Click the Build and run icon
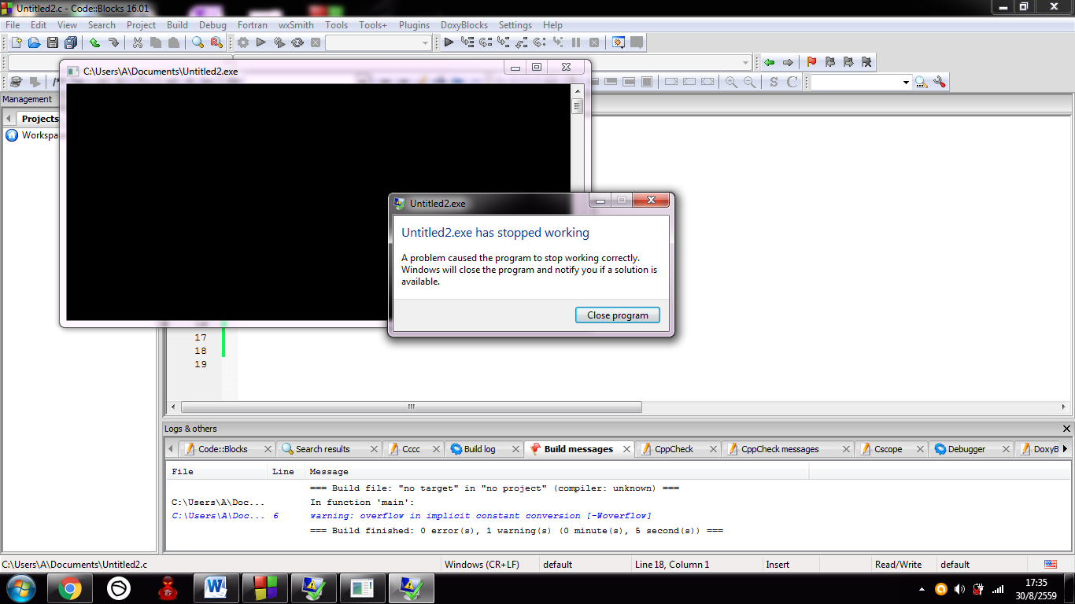1075x604 pixels. pyautogui.click(x=279, y=42)
